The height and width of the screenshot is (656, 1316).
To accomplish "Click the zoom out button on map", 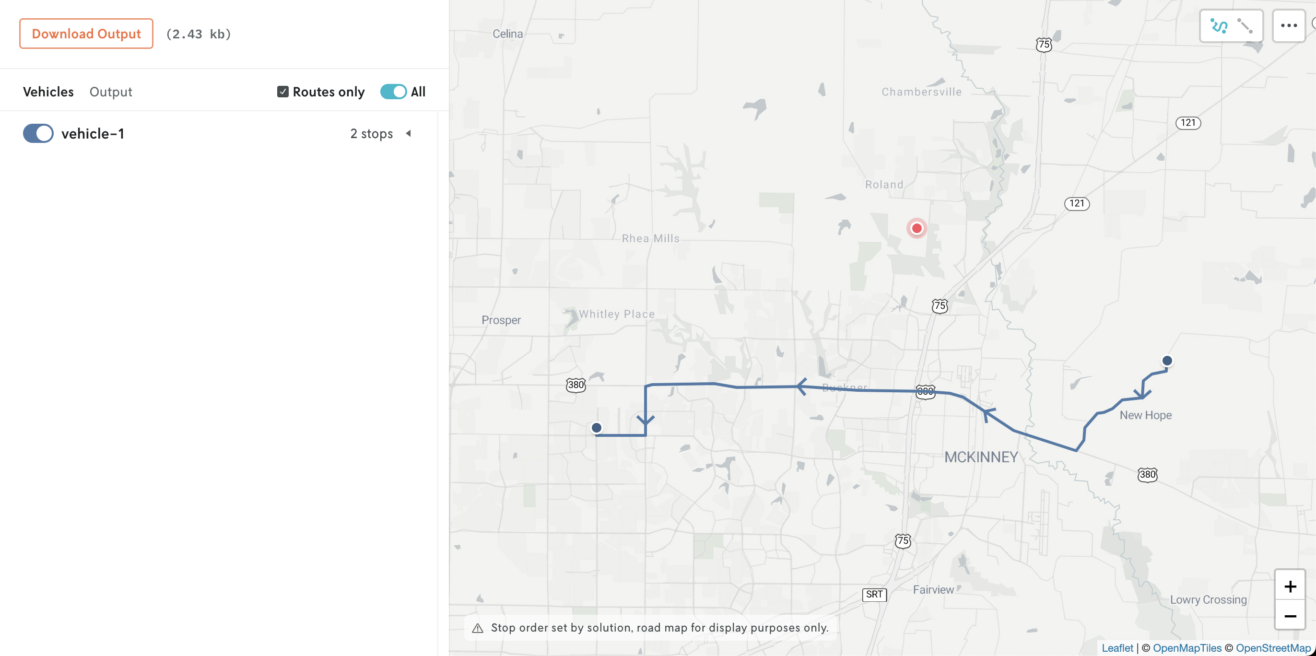I will coord(1290,616).
